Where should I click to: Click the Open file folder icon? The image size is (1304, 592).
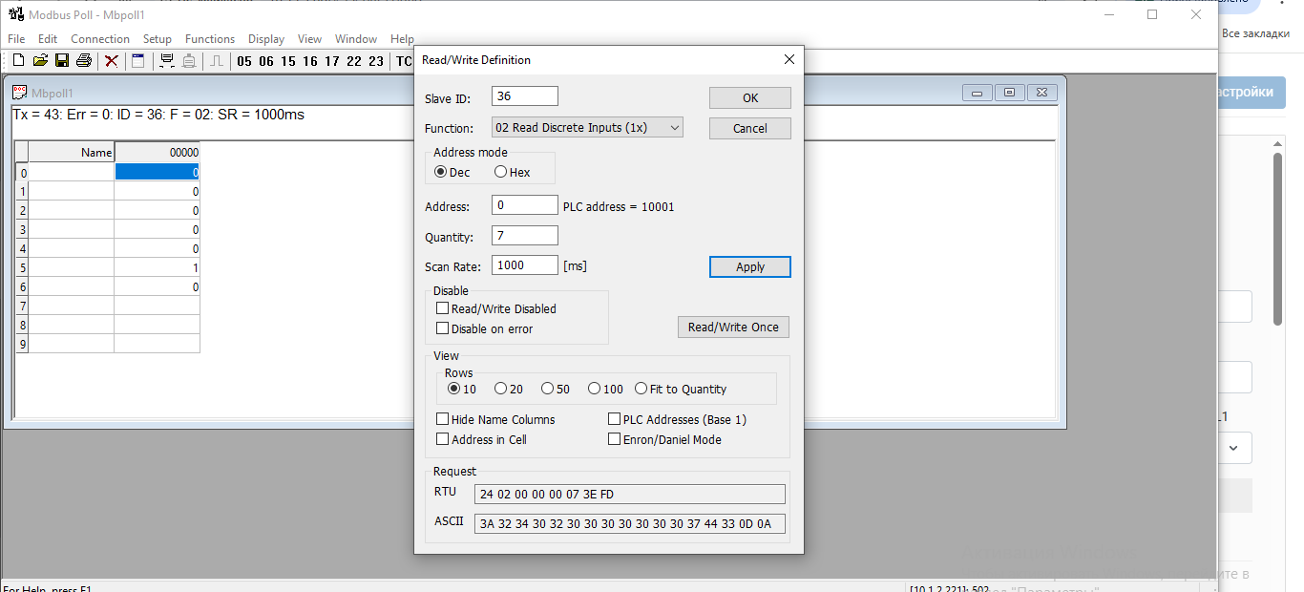(40, 61)
